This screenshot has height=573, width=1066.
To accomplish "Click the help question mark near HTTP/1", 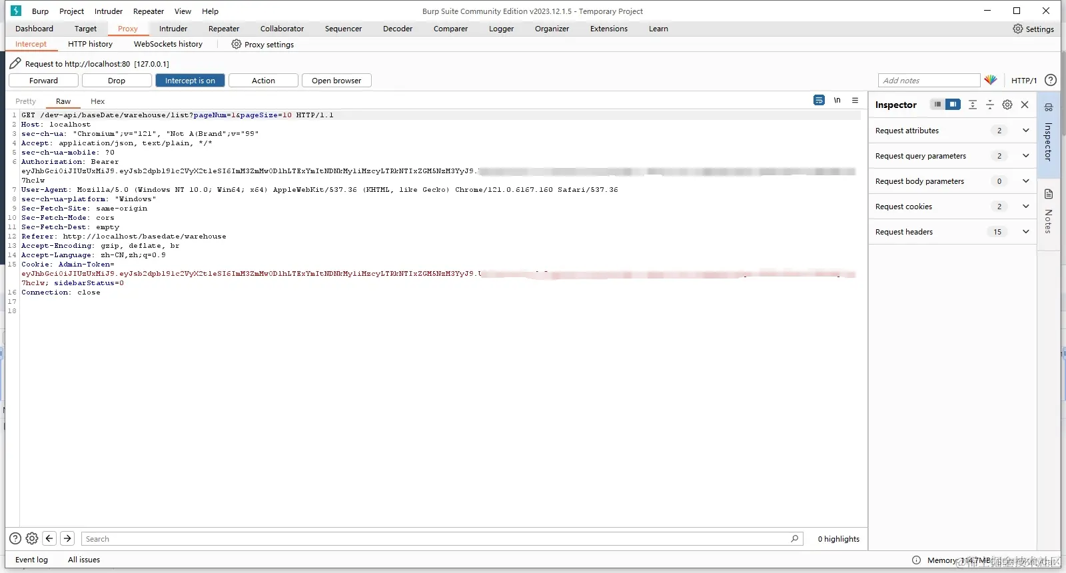I will click(1051, 80).
